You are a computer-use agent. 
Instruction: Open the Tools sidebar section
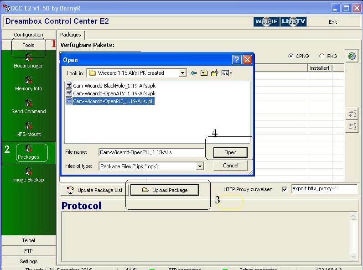28,45
